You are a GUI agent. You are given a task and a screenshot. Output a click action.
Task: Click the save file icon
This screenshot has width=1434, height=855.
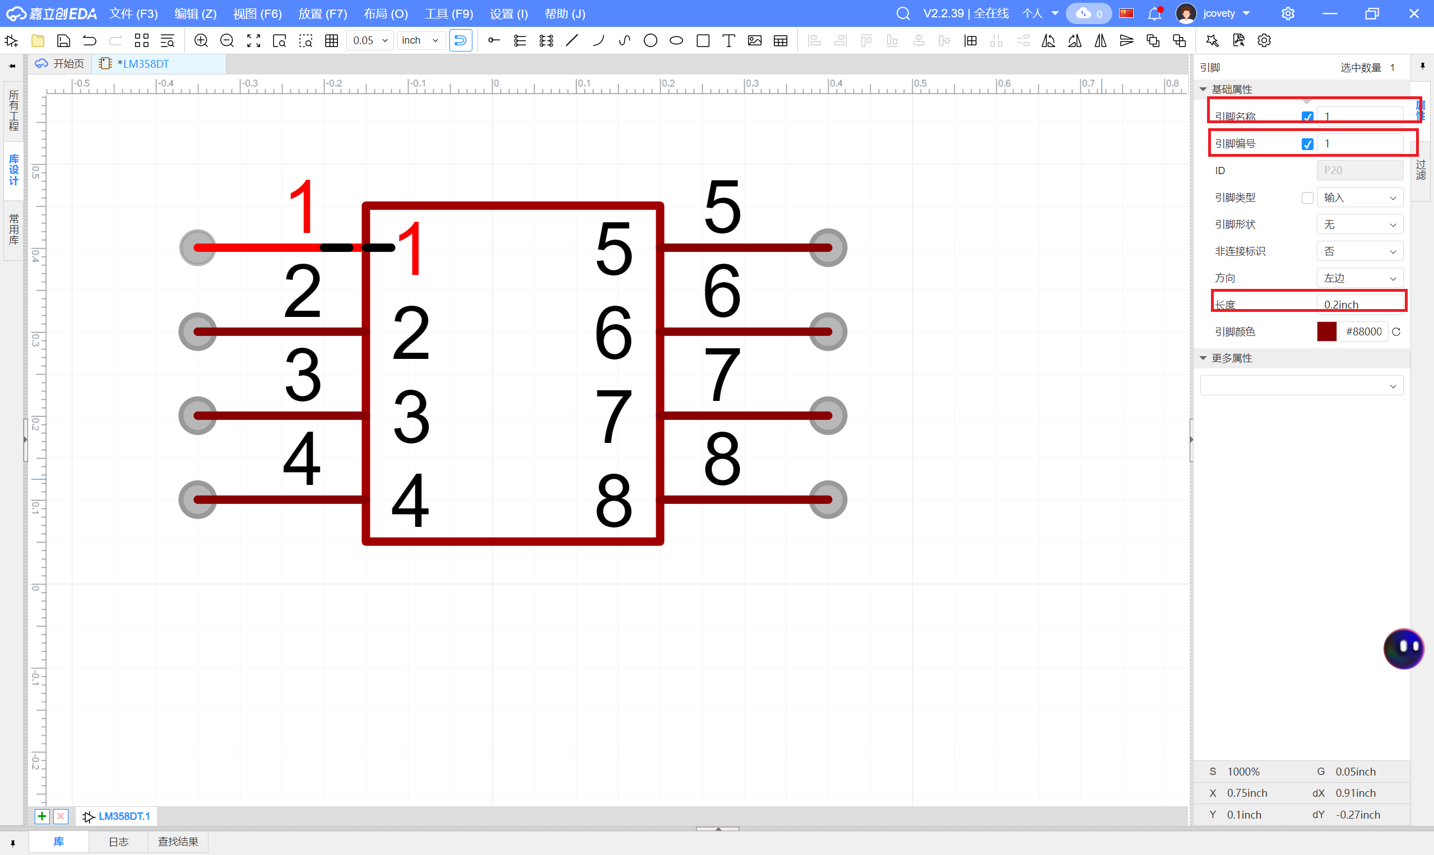[x=63, y=40]
